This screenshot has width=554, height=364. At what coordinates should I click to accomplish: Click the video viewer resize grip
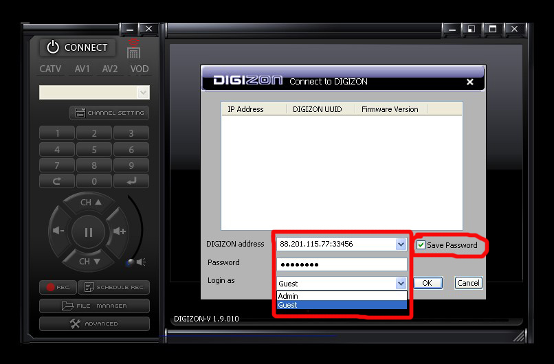tap(519, 337)
